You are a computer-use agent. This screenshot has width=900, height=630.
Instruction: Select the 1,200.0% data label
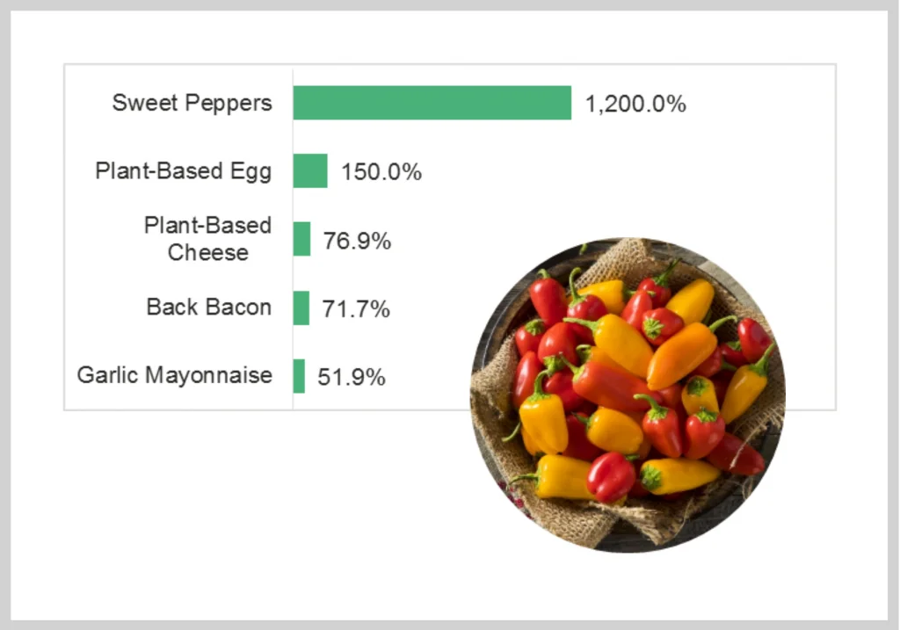point(635,105)
